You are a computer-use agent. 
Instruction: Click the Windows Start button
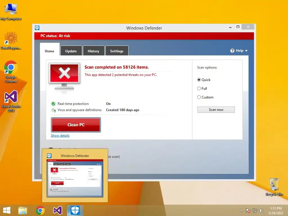coord(7,210)
